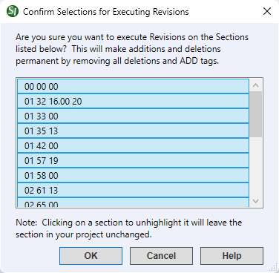Unhighlight section 00 00 00
Viewport: 279px width, 273px height.
[x=133, y=86]
